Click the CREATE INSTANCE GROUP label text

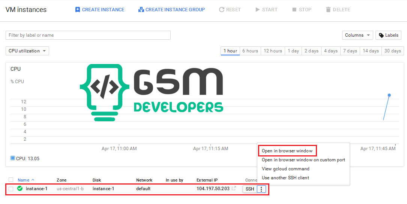coord(175,10)
